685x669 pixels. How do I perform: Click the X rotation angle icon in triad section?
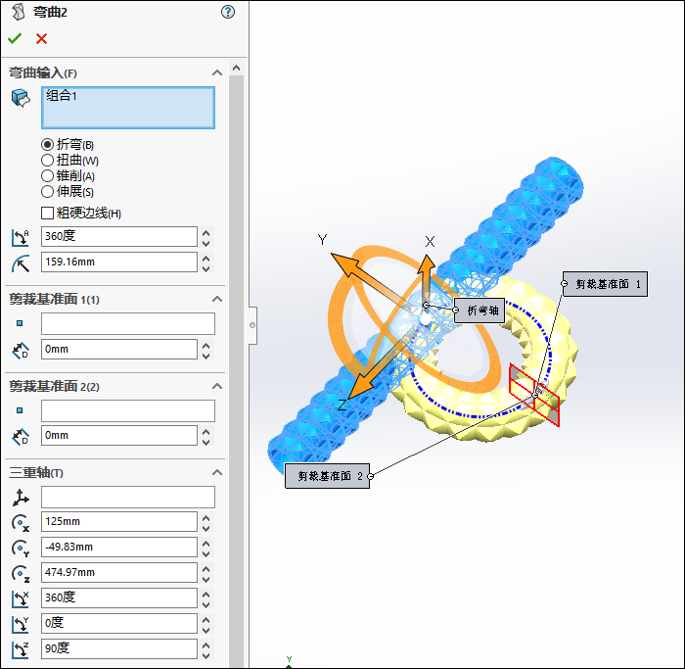21,598
